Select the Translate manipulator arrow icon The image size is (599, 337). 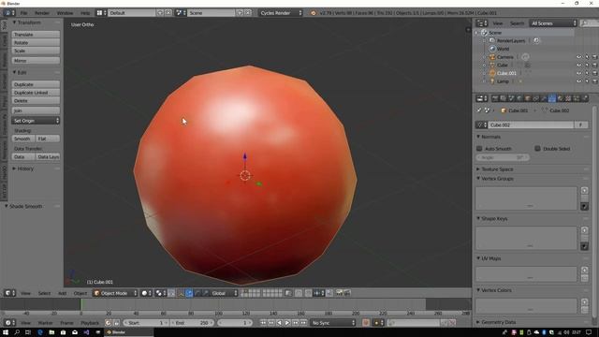[189, 293]
